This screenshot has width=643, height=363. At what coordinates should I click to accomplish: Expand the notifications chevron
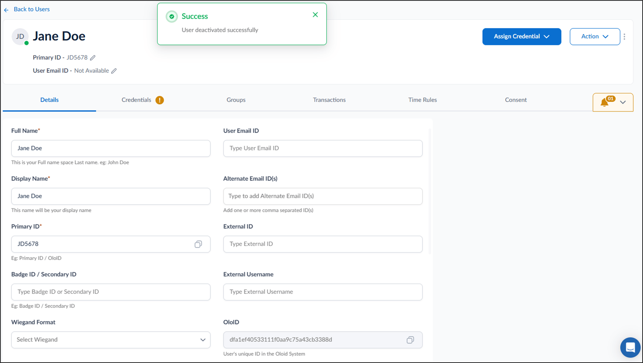623,103
